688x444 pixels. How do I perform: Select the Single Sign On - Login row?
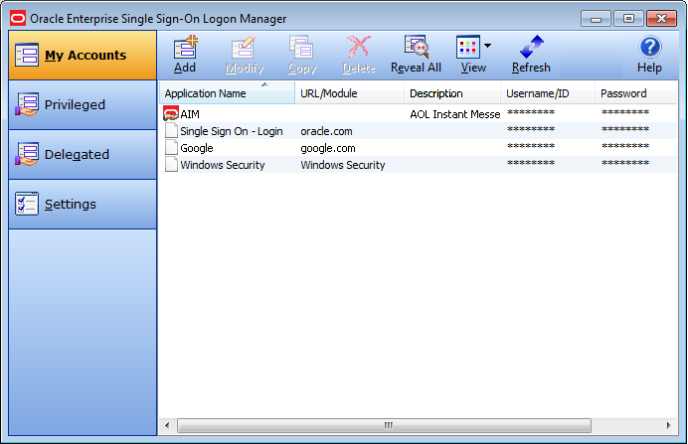pyautogui.click(x=419, y=131)
